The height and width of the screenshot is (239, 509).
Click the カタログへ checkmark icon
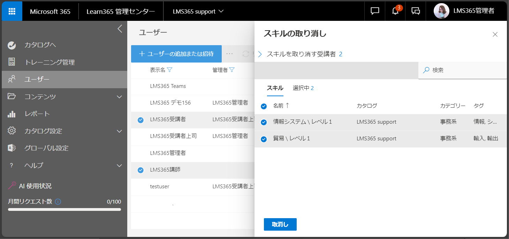(12, 45)
